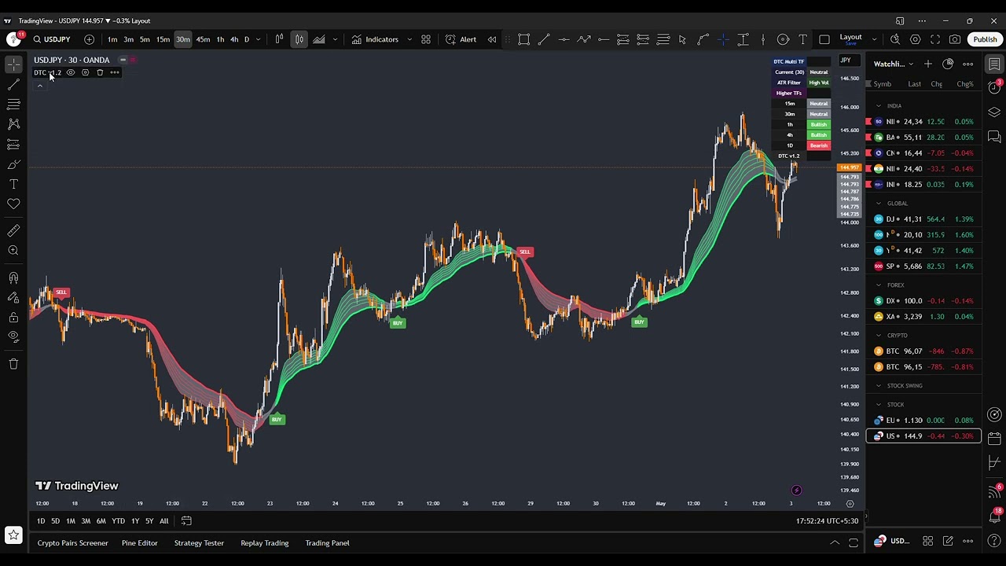Choose the blue crosshair tool in top toolbar
This screenshot has height=566, width=1006.
click(723, 39)
